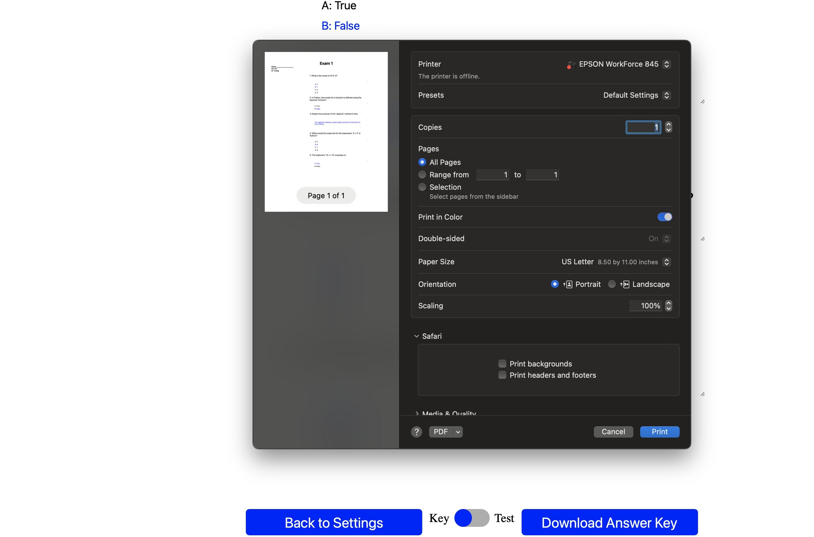Click the blue Print button
Viewport: 814px width, 537px height.
659,432
